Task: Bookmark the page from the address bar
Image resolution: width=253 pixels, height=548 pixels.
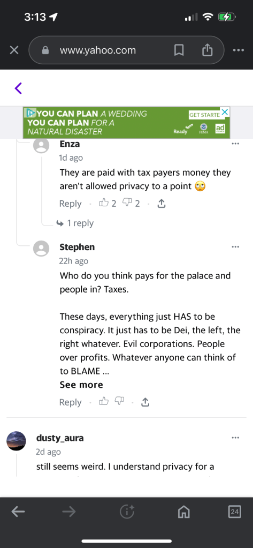Action: click(x=179, y=51)
